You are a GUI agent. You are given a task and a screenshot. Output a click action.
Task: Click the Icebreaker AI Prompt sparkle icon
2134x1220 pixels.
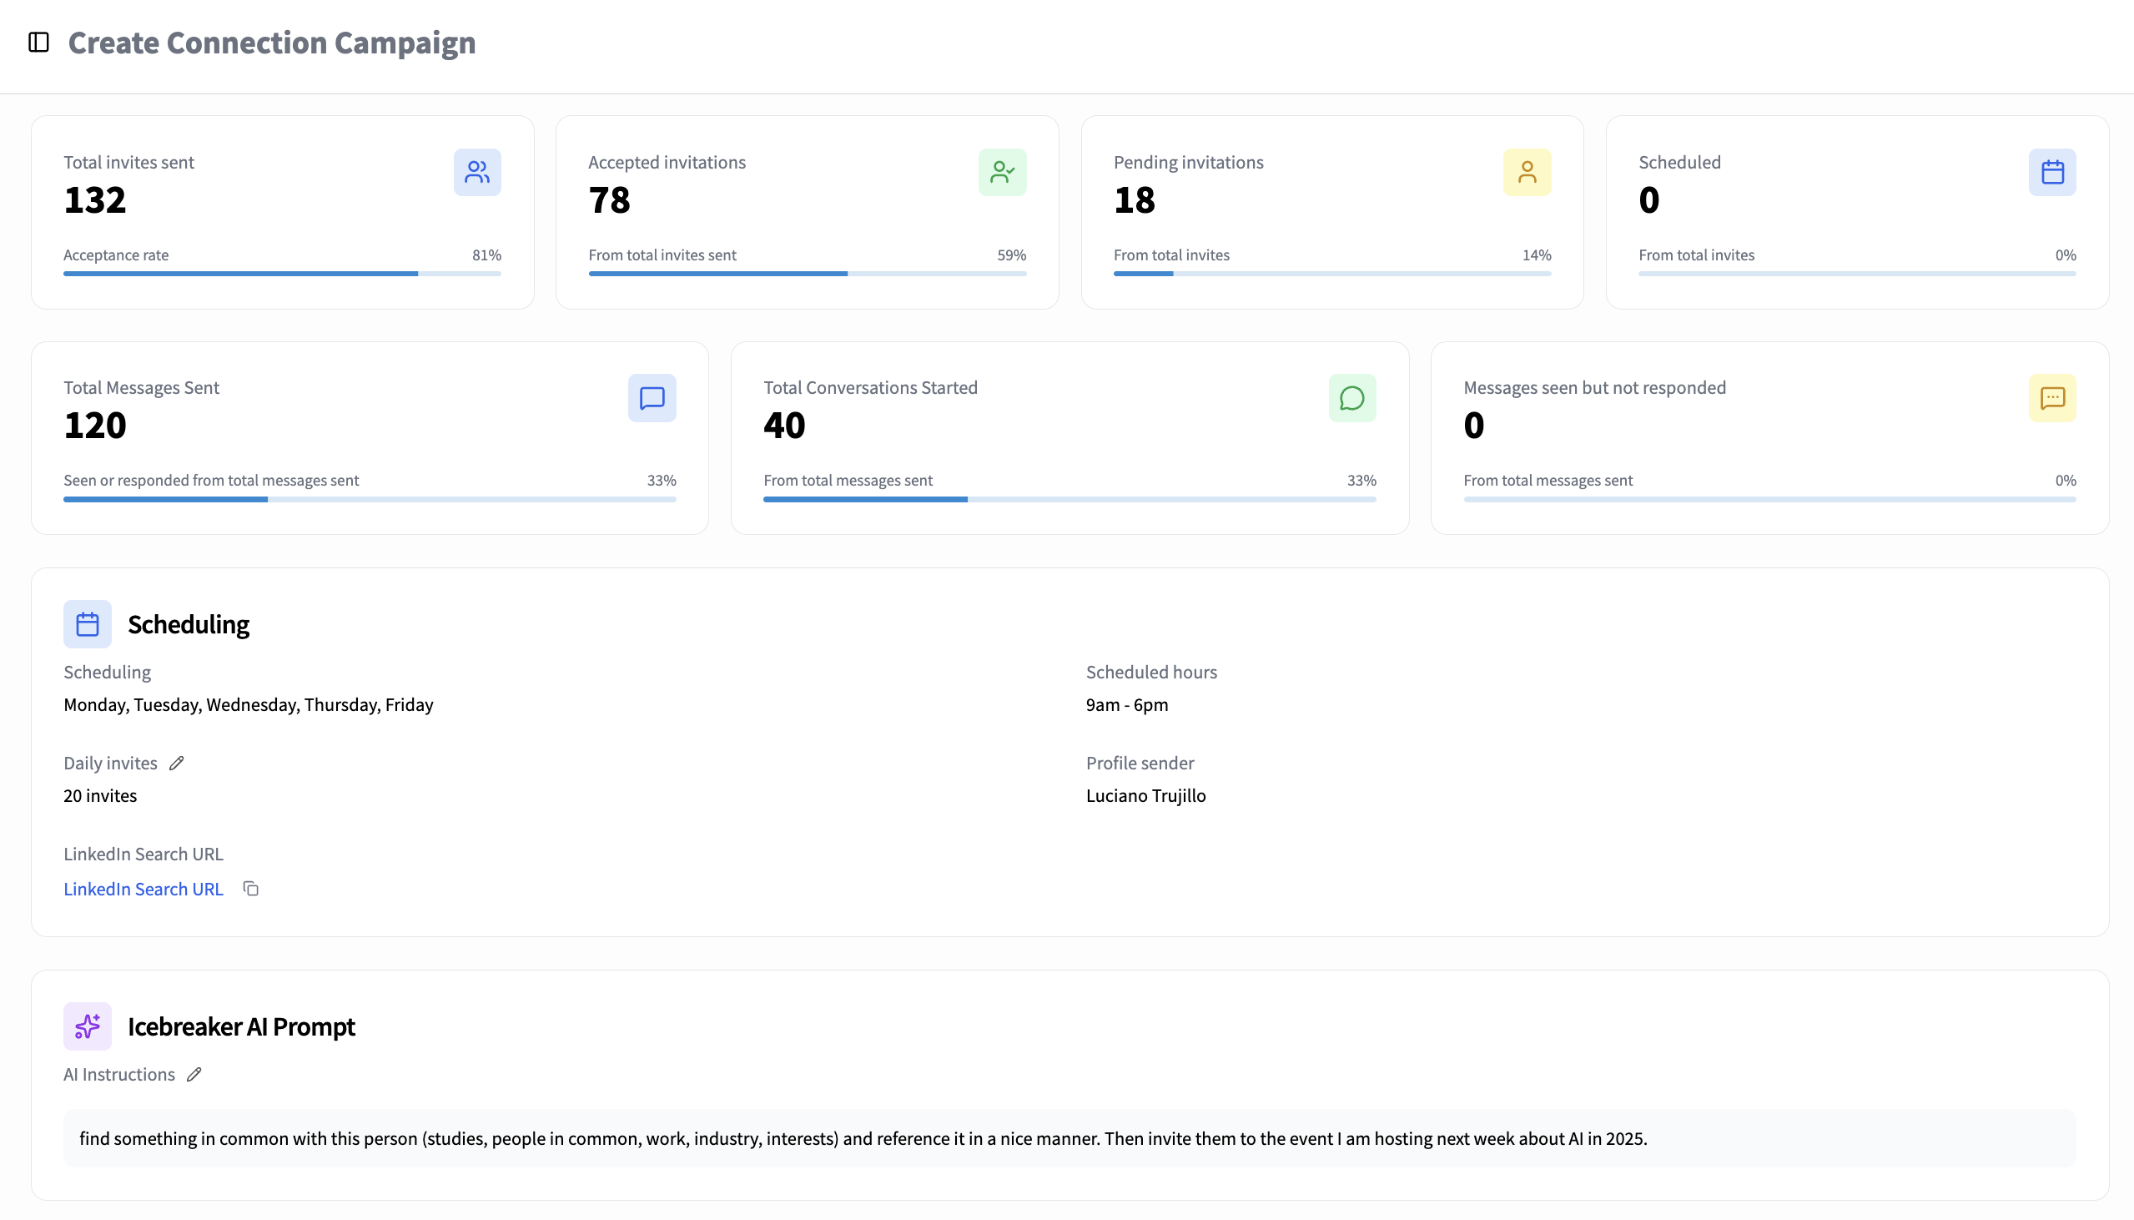tap(87, 1026)
